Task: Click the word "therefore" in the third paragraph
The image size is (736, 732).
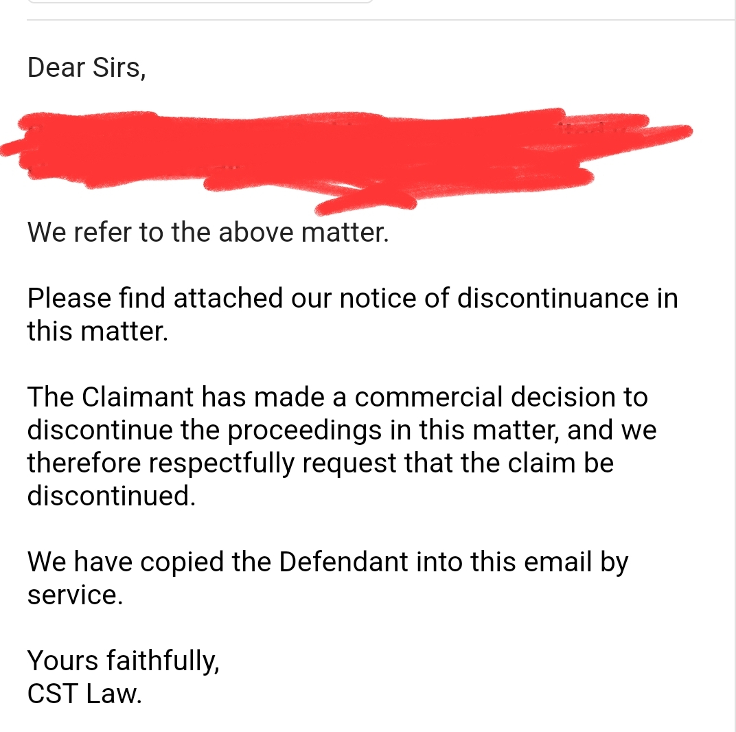Action: tap(84, 463)
